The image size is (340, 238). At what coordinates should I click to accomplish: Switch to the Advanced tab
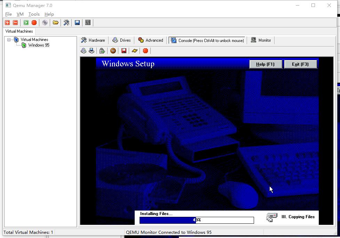tap(150, 40)
